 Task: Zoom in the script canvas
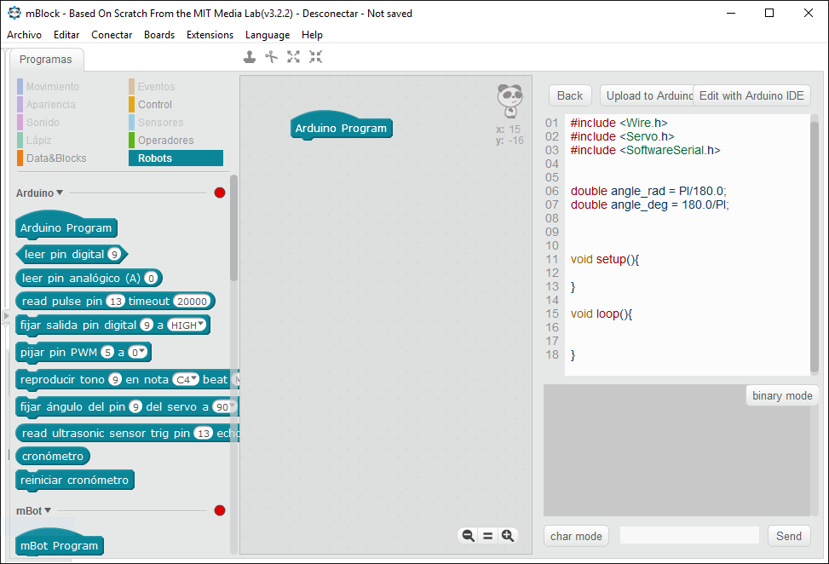pos(508,536)
